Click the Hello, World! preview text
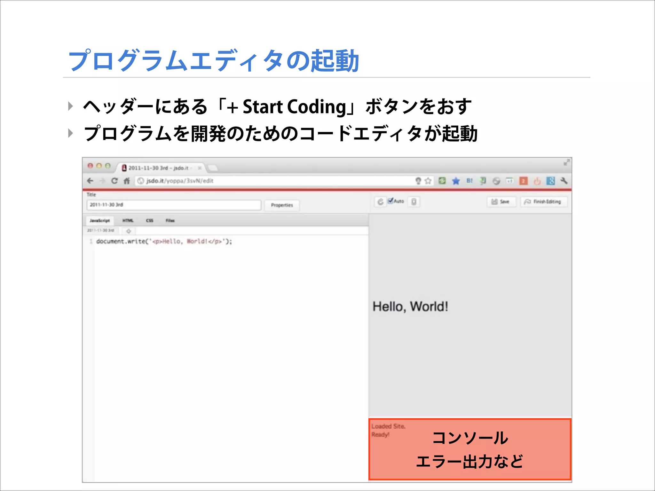 (410, 307)
